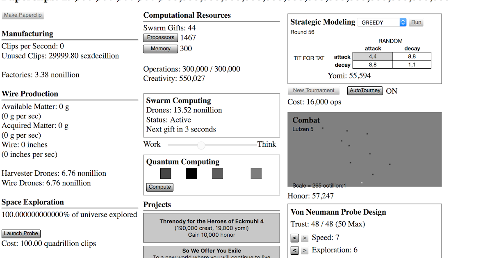The height and width of the screenshot is (258, 492).
Task: Click the Honor: 57,247 text
Action: point(311,196)
